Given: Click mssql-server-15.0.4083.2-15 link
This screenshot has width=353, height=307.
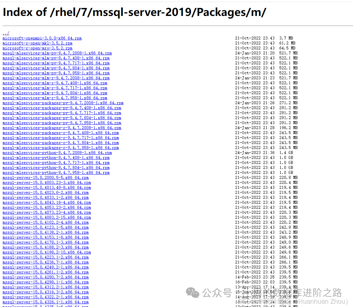Looking at the screenshot, I should (47, 217).
